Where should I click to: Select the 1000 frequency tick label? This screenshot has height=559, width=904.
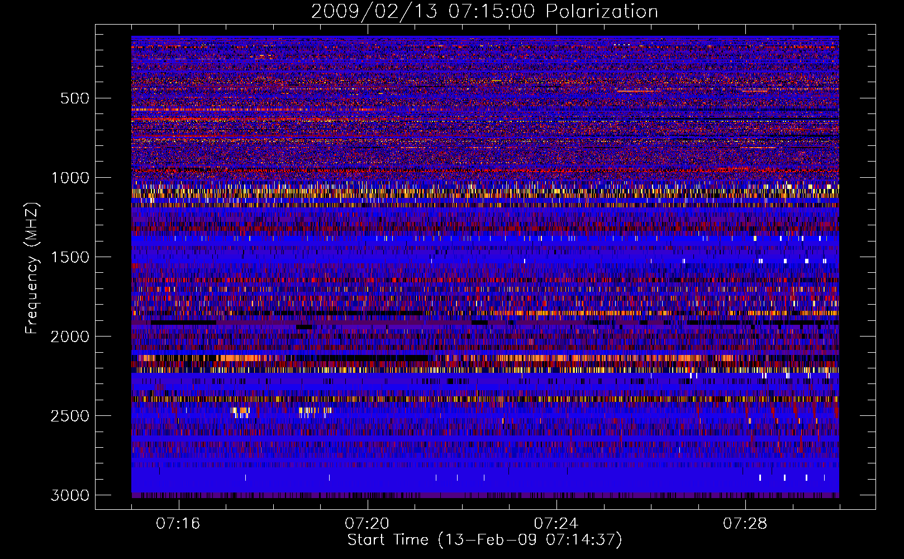(x=70, y=178)
